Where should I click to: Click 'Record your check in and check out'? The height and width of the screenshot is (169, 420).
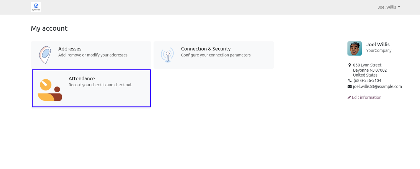tap(100, 85)
